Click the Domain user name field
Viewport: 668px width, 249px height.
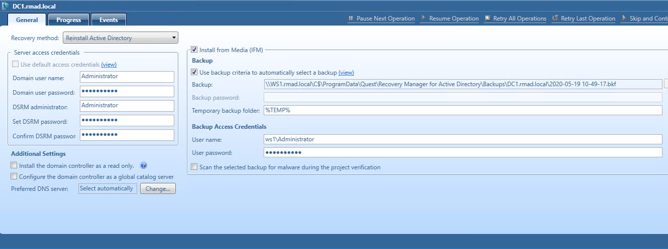(127, 77)
